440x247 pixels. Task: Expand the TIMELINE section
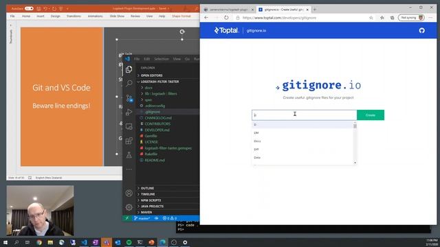click(x=148, y=194)
